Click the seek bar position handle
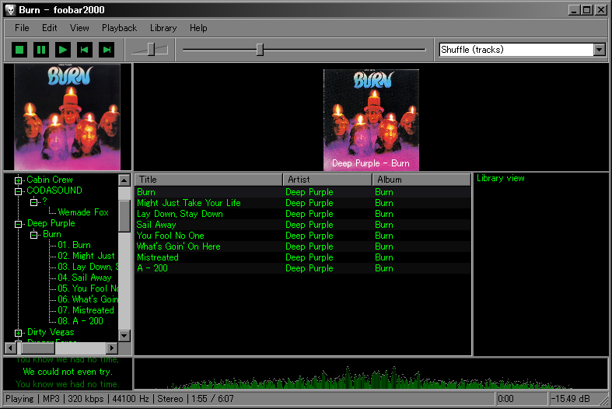The image size is (612, 409). click(260, 50)
